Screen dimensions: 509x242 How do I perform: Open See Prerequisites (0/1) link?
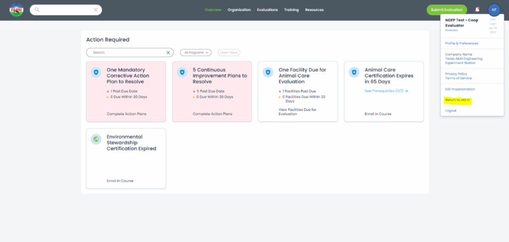[386, 91]
